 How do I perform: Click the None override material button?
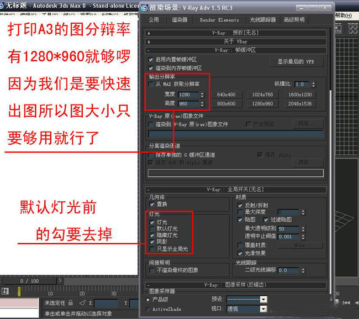click(300, 245)
